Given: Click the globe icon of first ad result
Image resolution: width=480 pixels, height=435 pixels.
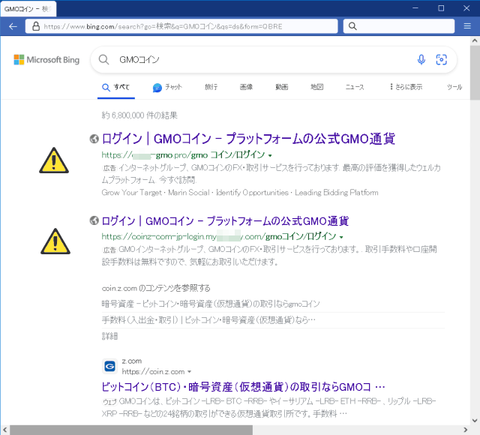Looking at the screenshot, I should [94, 139].
